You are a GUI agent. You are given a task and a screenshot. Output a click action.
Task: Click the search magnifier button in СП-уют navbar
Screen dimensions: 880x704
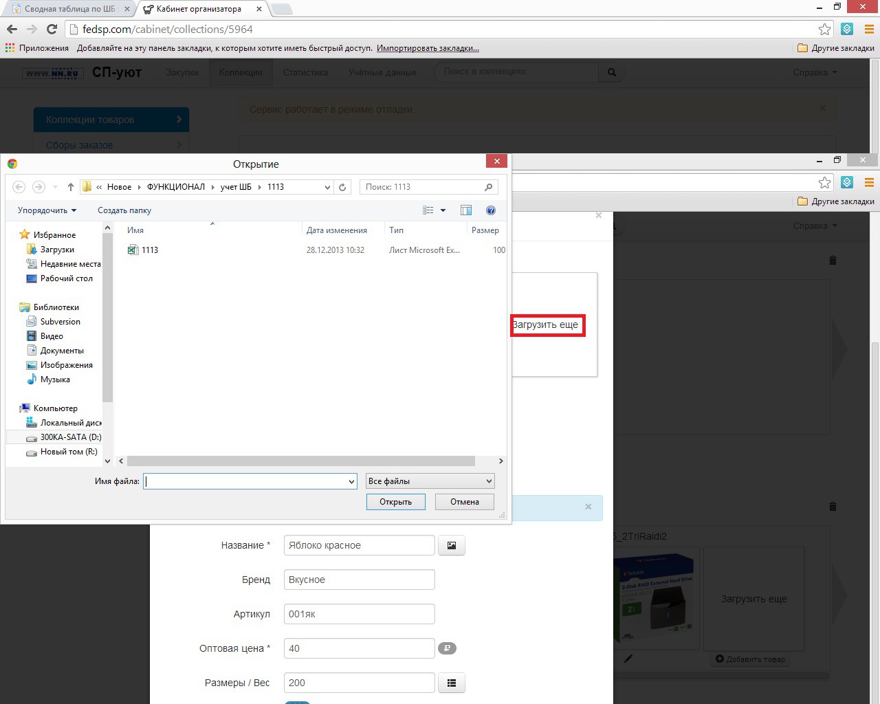pos(611,72)
